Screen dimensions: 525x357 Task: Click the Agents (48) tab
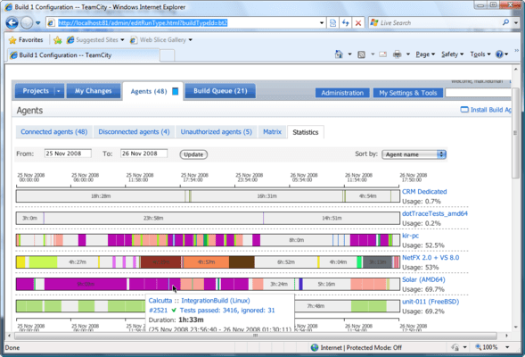(x=149, y=91)
